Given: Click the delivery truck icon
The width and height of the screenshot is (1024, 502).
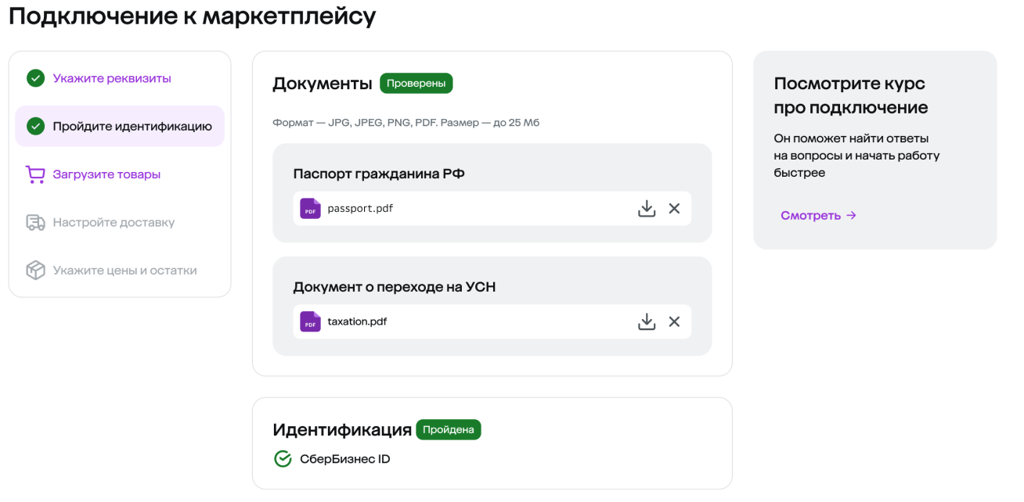Looking at the screenshot, I should (35, 223).
